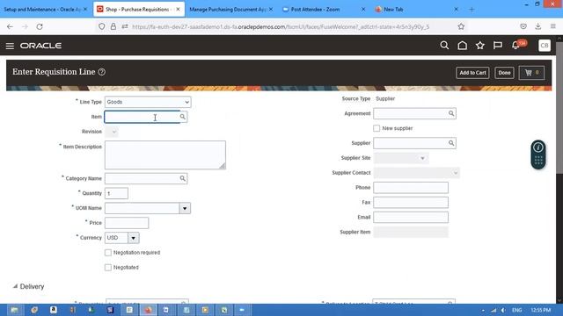The height and width of the screenshot is (316, 563).
Task: Click the shield tracking protection icon
Action: (102, 26)
